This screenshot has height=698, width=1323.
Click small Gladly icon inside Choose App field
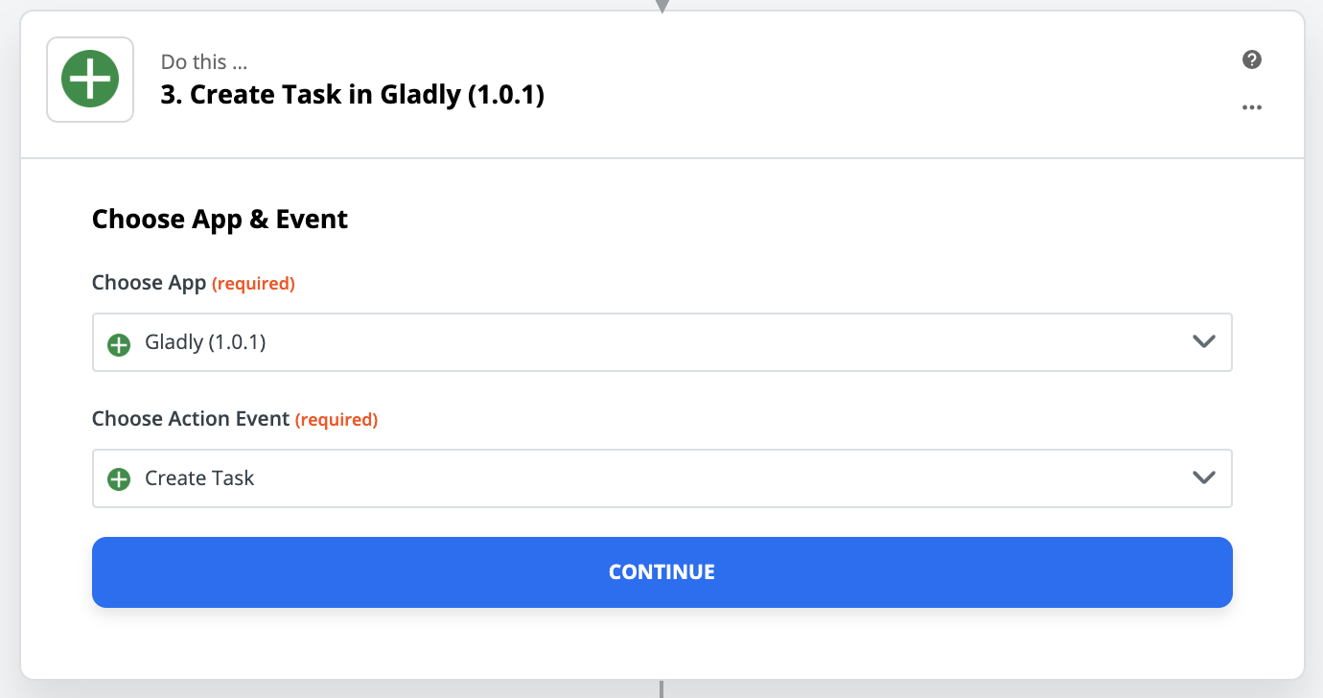(119, 343)
